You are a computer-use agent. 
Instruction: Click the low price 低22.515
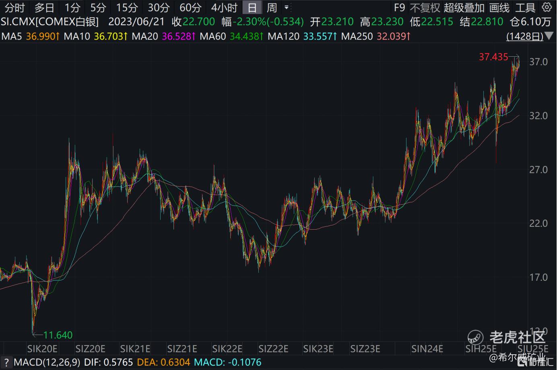tap(432, 22)
